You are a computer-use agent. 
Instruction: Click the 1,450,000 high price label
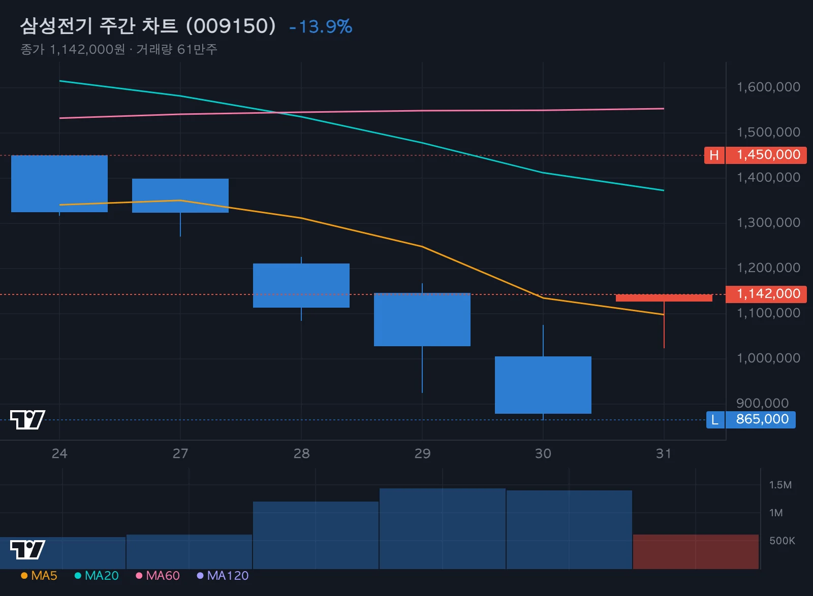click(x=766, y=155)
